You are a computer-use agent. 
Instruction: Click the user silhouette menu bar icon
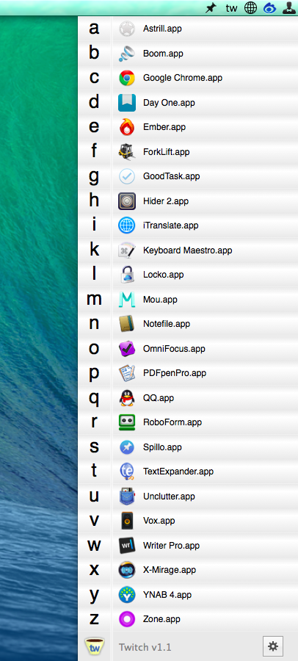tap(289, 8)
